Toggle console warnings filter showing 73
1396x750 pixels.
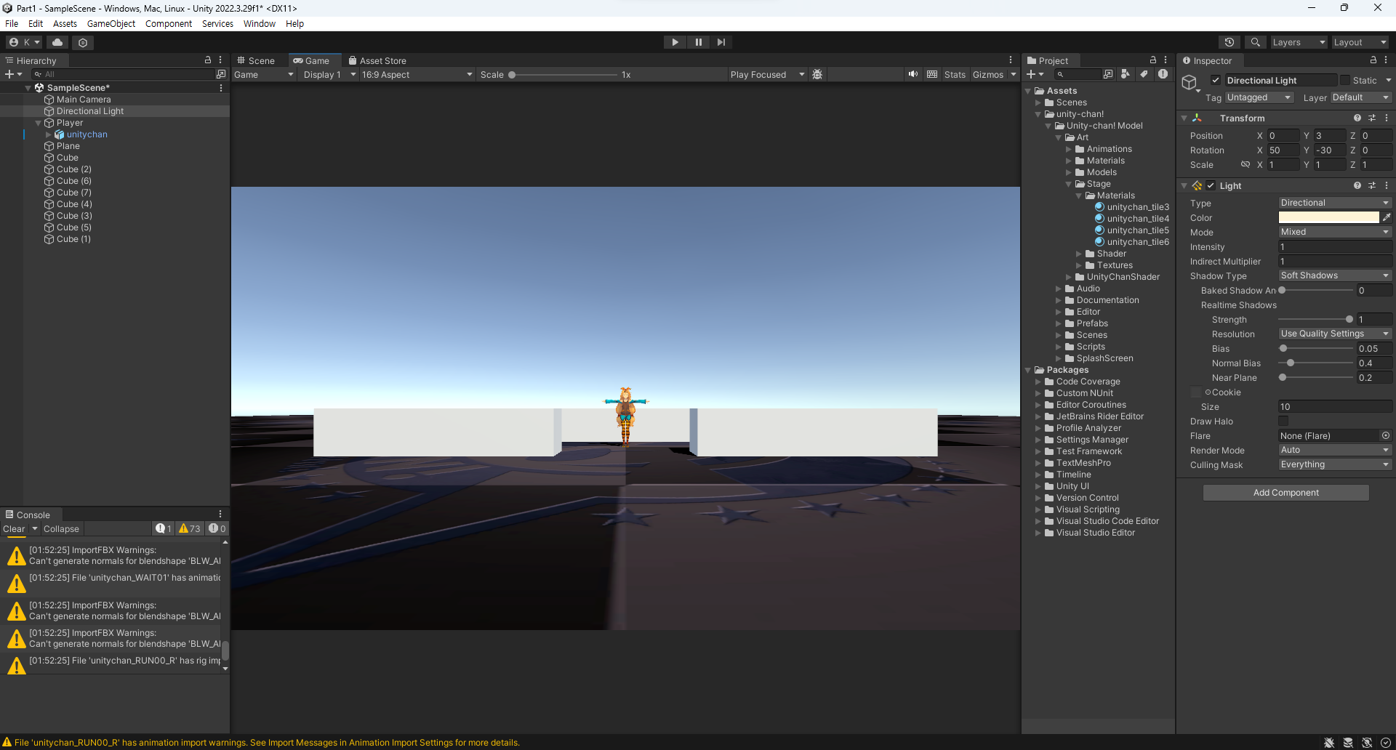point(190,528)
